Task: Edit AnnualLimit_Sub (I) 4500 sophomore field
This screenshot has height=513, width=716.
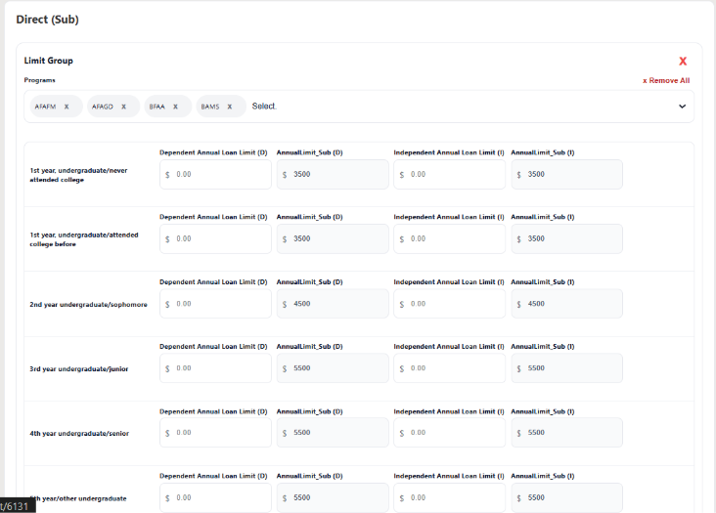Action: 566,304
